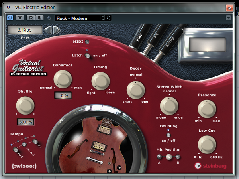Set Tempo to half speed button
This screenshot has width=239, height=179.
[x=16, y=150]
